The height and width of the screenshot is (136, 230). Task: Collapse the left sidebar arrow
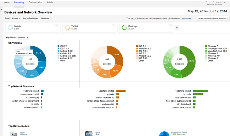coord(1,10)
